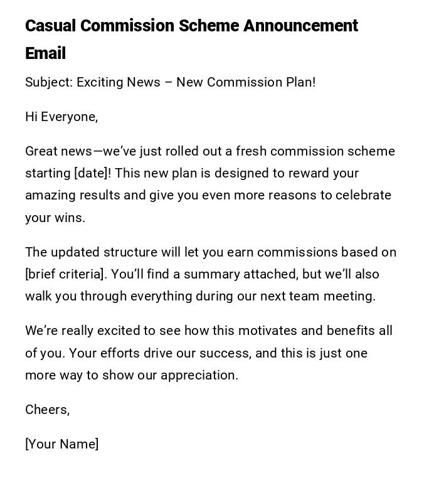Place cursor at "We're really excited"
Image resolution: width=439 pixels, height=483 pixels.
[x=26, y=331]
